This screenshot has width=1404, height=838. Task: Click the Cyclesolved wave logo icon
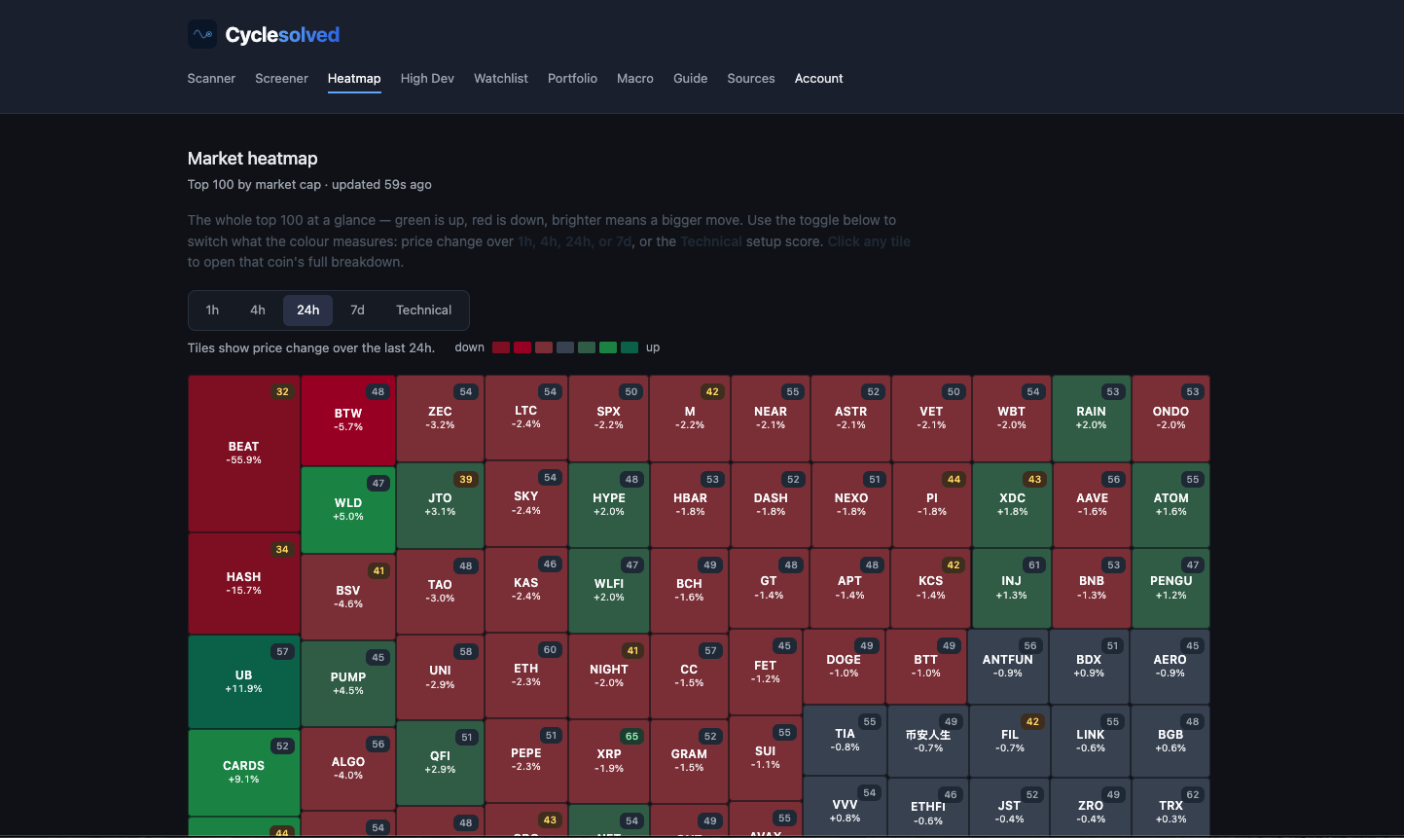pyautogui.click(x=202, y=34)
